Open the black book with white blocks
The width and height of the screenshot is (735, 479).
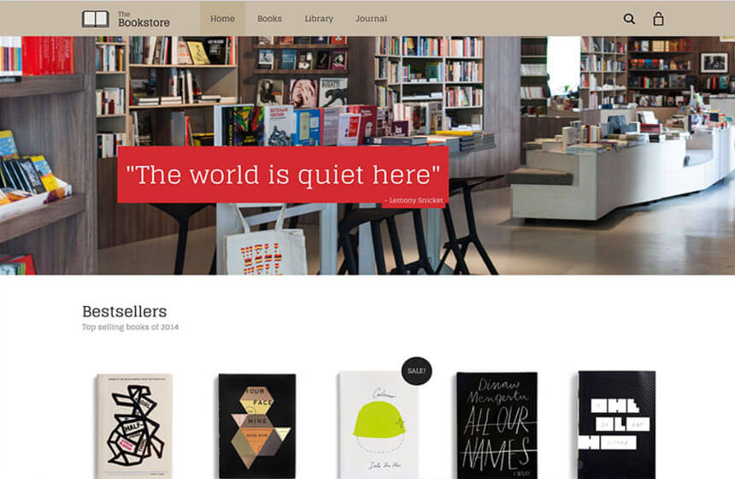616,425
